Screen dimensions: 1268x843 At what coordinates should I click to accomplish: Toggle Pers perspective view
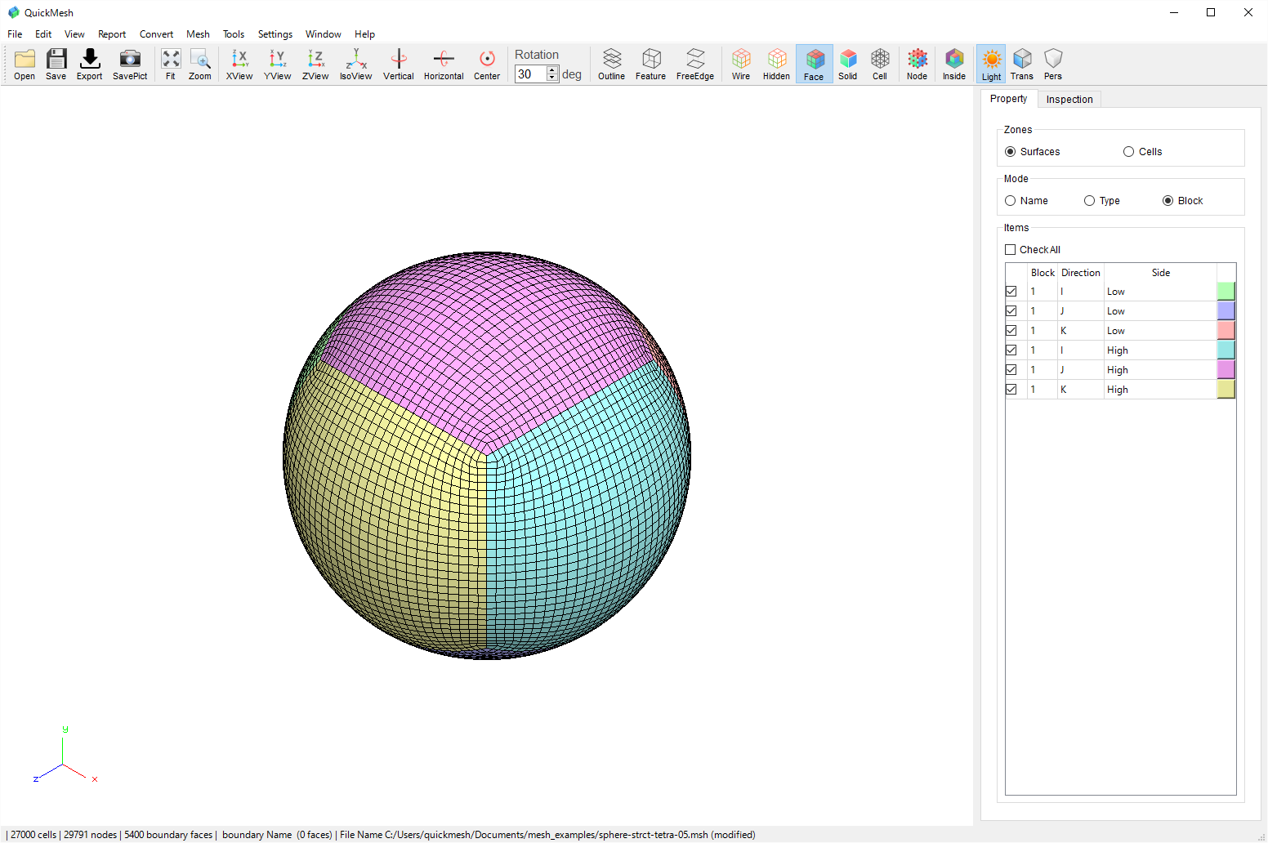[1053, 64]
